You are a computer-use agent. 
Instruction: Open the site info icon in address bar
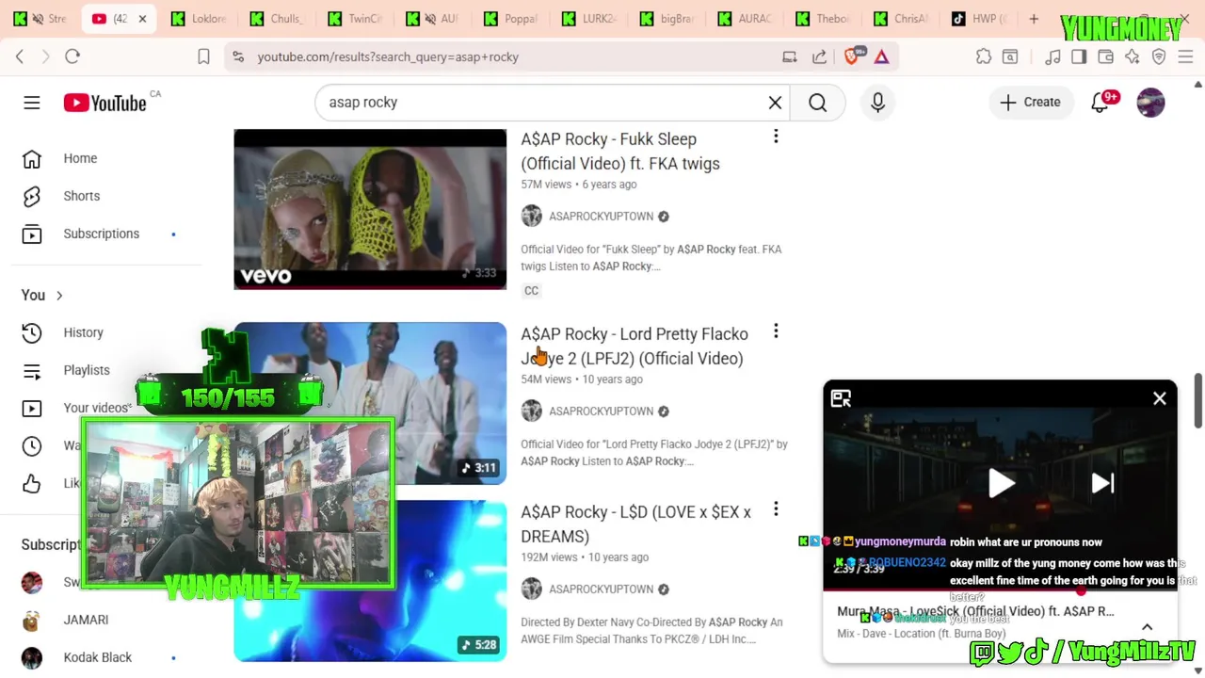pos(238,56)
